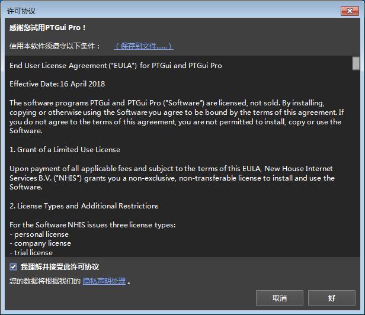Click the 许可协议 title bar text
Screen dimensions: 365x315
tap(21, 11)
